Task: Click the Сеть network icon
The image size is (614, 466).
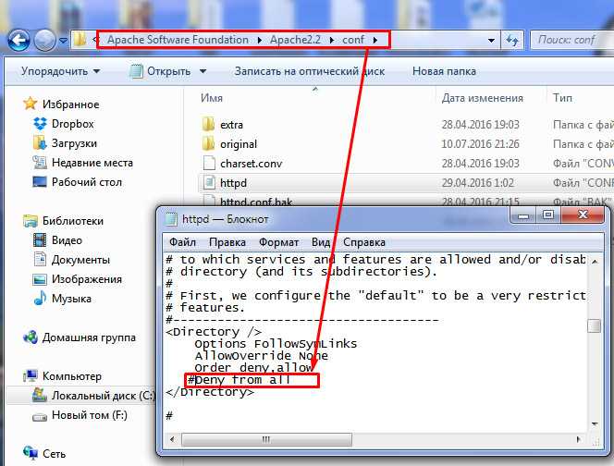Action: pyautogui.click(x=31, y=453)
